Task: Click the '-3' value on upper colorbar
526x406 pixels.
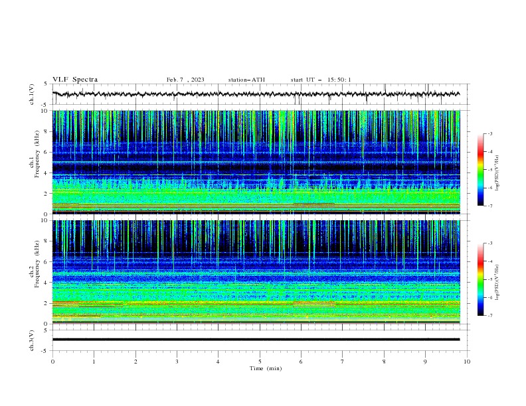Action: point(489,133)
